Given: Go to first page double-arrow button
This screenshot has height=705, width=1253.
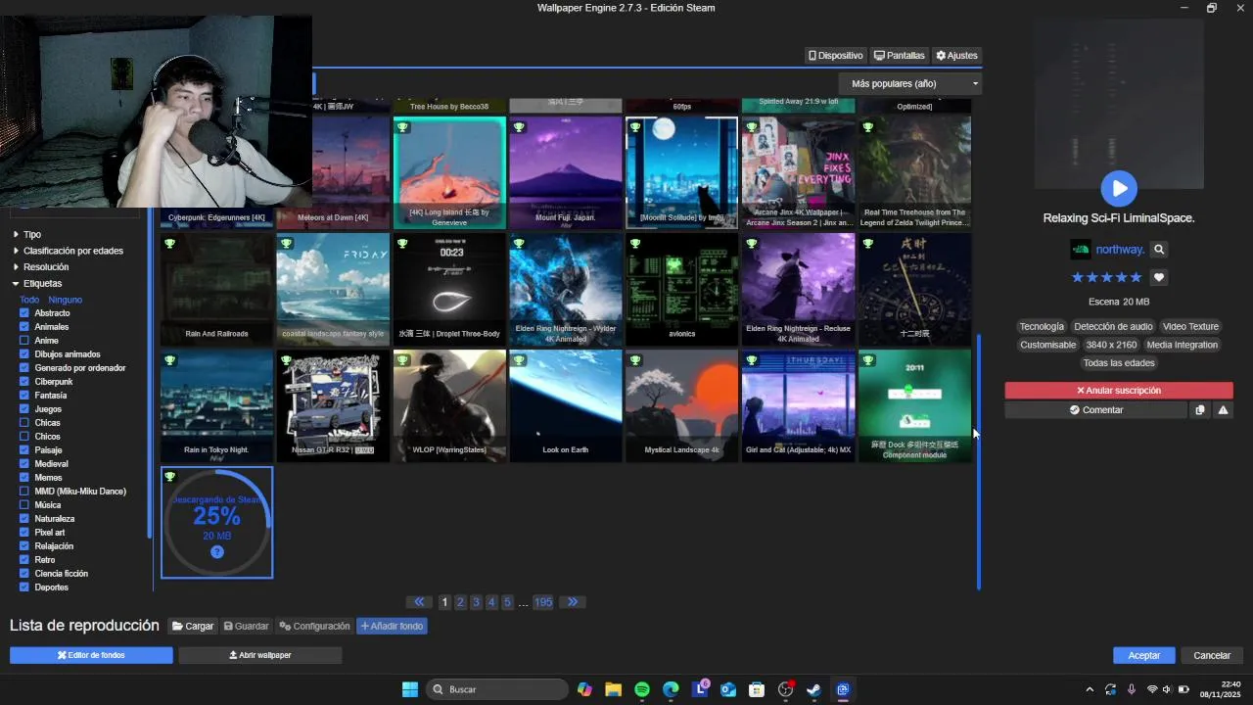Looking at the screenshot, I should (x=419, y=602).
